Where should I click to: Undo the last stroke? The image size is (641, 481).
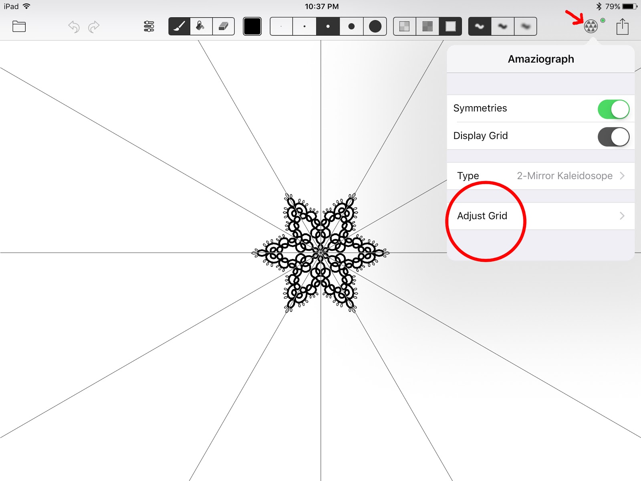tap(73, 26)
